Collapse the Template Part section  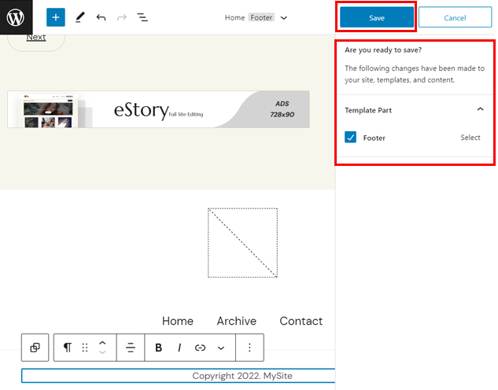coord(480,109)
